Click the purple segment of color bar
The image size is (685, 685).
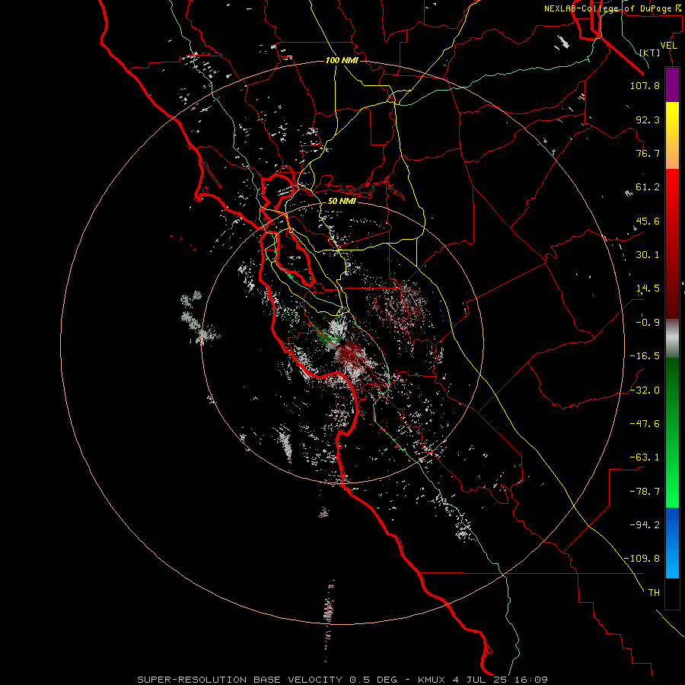point(672,85)
